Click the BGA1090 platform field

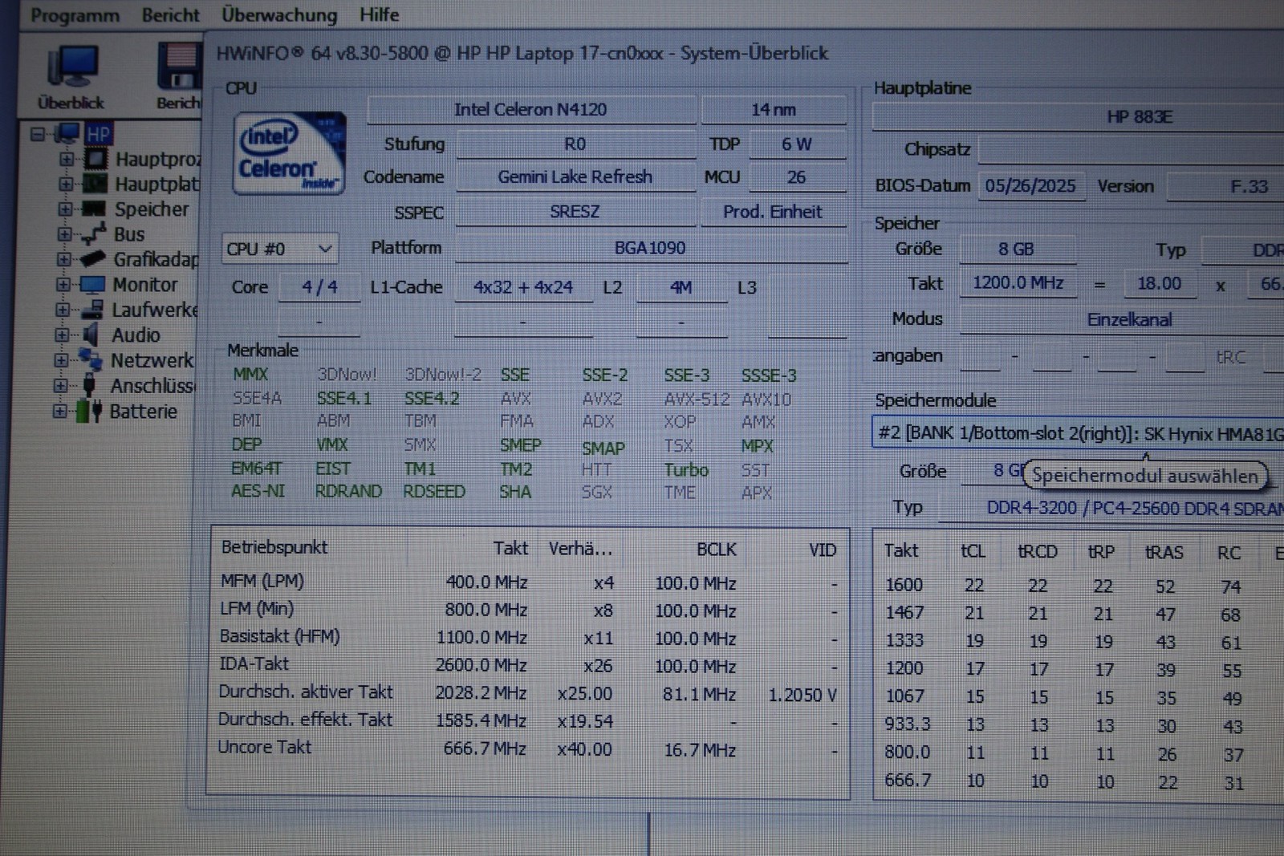[x=651, y=248]
